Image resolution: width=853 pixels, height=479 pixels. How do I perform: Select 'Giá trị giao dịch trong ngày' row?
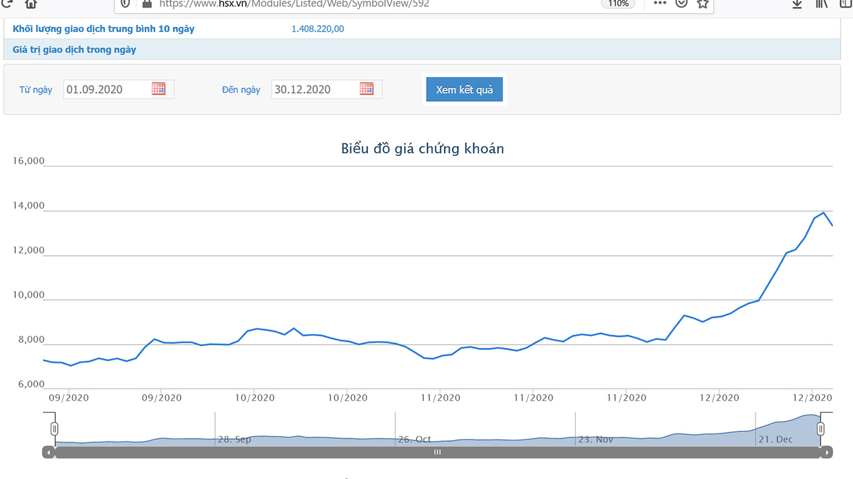click(422, 49)
